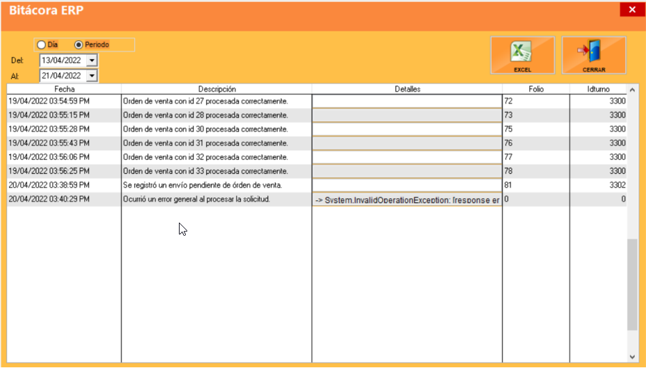This screenshot has height=368, width=646.
Task: Click Folio cell 73
Action: click(x=536, y=115)
